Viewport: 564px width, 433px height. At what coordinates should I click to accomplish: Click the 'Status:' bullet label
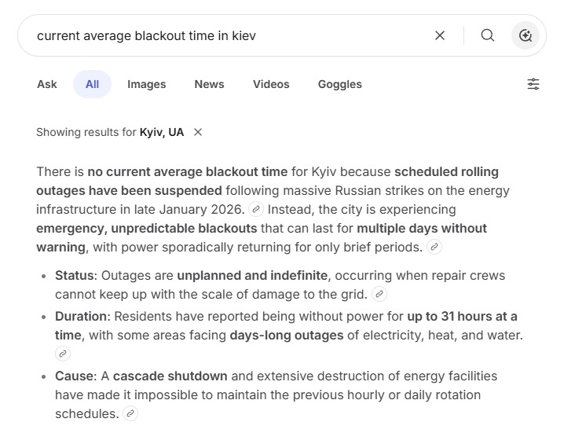tap(76, 275)
